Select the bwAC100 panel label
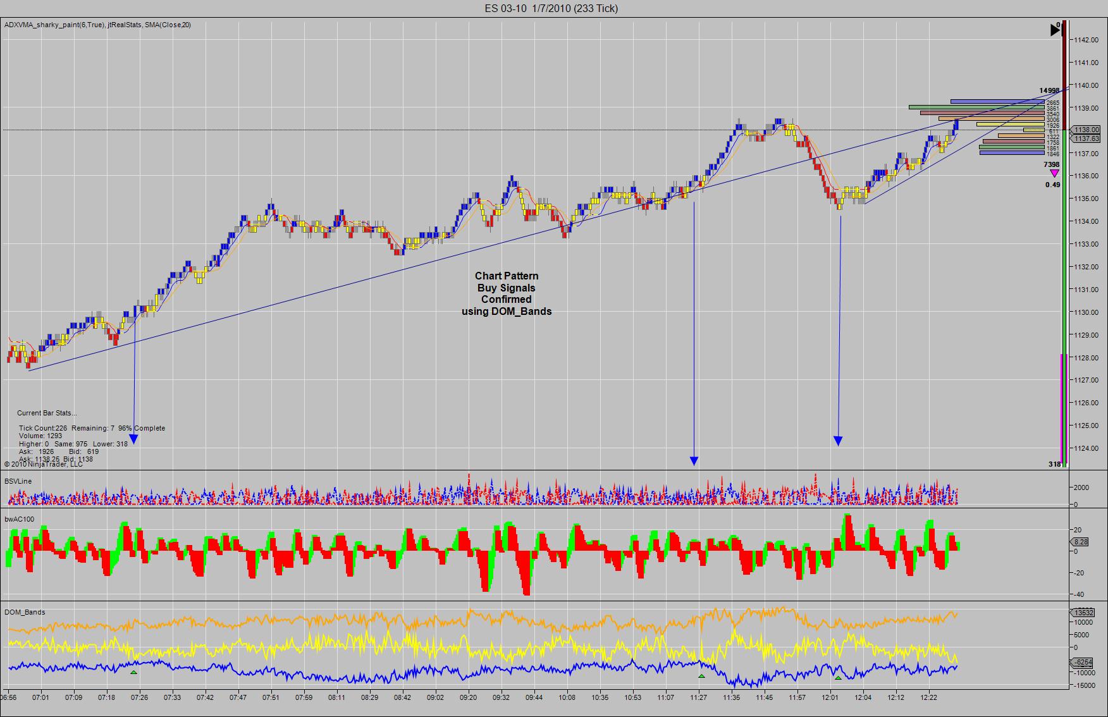The width and height of the screenshot is (1108, 717). [x=19, y=519]
